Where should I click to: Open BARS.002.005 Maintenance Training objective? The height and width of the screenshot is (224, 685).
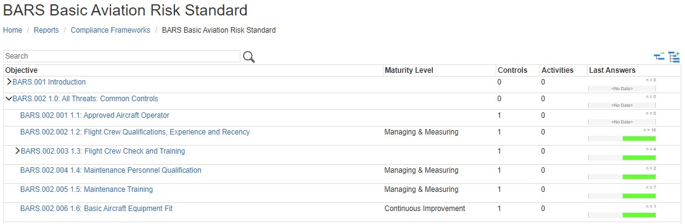pyautogui.click(x=86, y=189)
